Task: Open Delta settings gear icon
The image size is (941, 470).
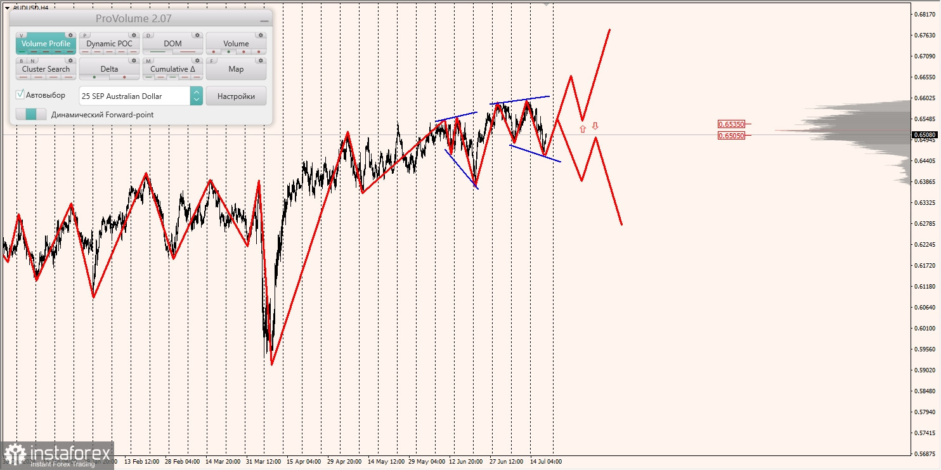Action: tap(134, 60)
